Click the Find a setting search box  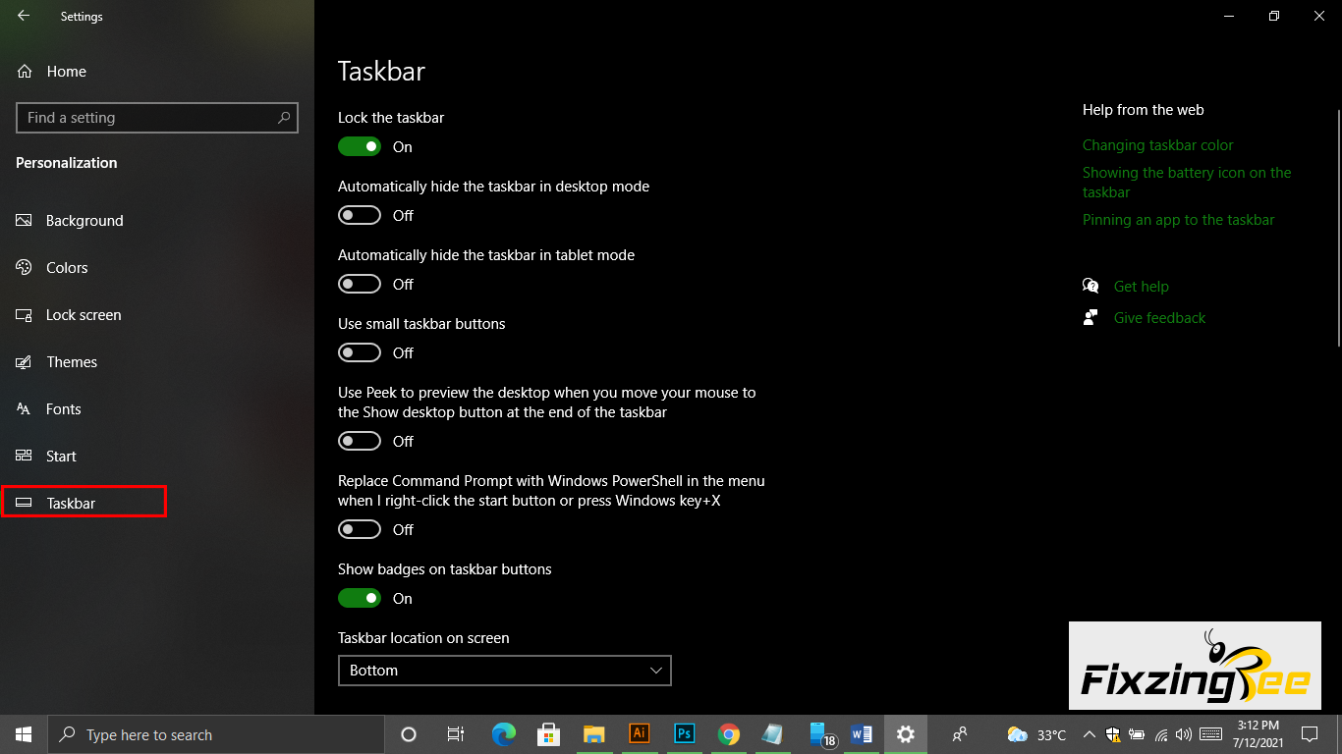click(x=147, y=118)
